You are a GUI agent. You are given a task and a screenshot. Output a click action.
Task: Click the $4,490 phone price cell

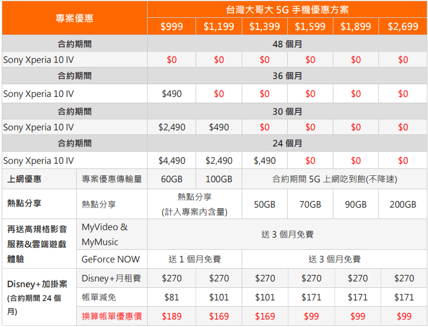tap(171, 161)
